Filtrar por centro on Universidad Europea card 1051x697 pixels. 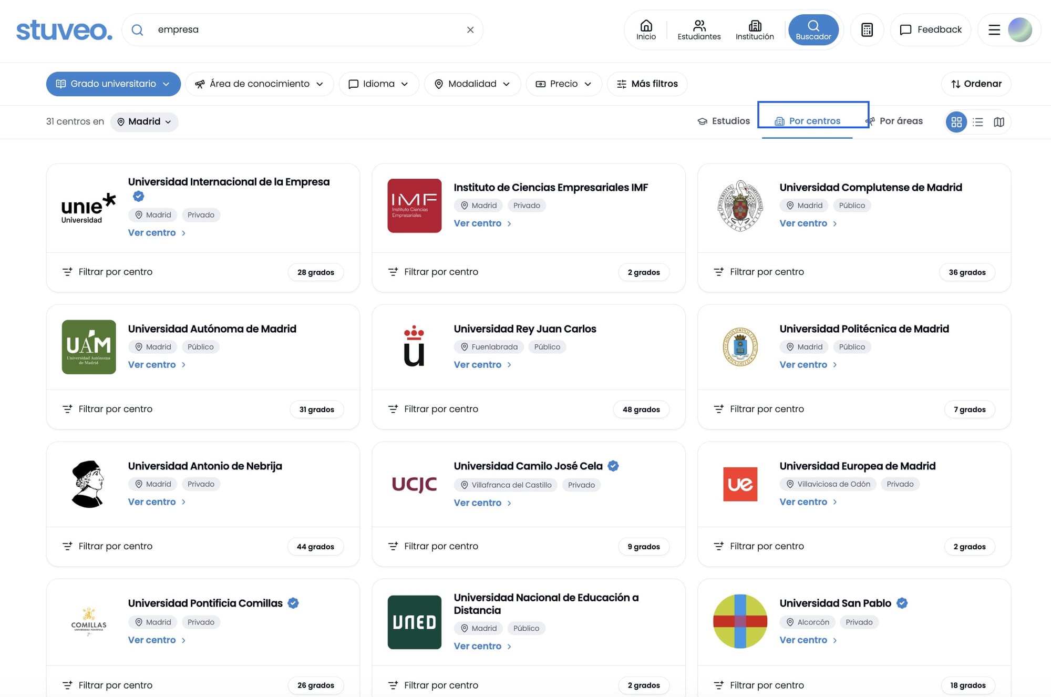pyautogui.click(x=759, y=546)
